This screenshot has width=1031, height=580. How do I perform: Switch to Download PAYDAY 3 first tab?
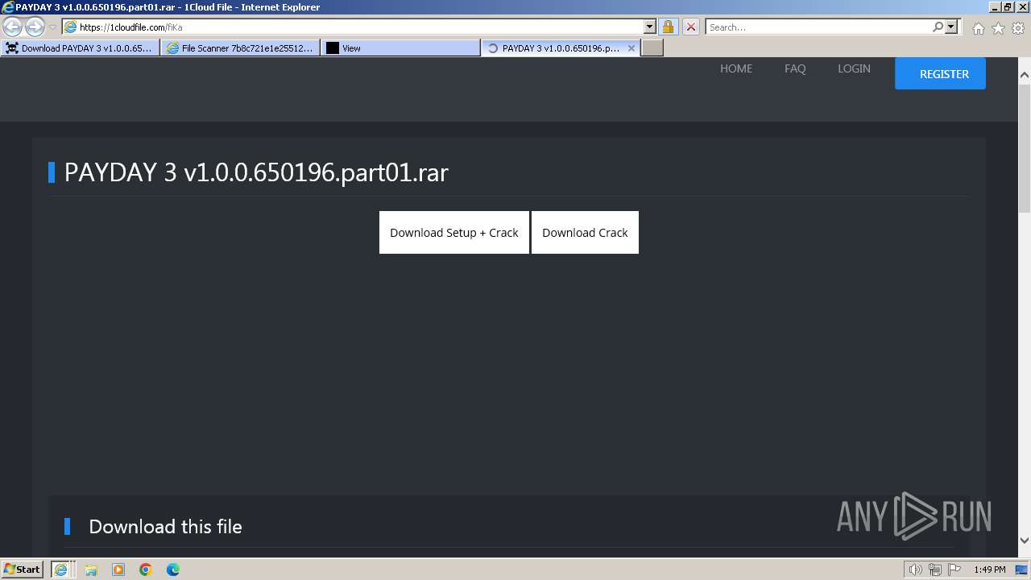(80, 48)
